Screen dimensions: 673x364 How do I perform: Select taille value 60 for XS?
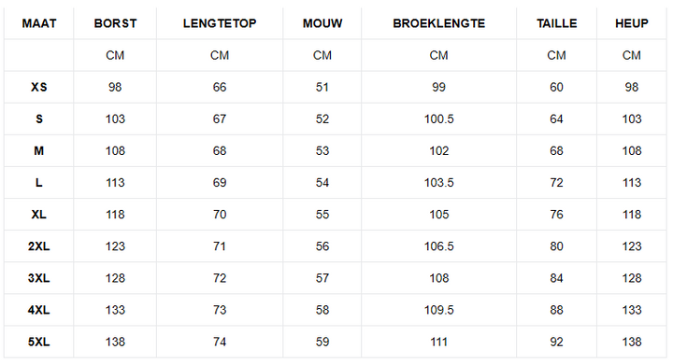click(557, 87)
